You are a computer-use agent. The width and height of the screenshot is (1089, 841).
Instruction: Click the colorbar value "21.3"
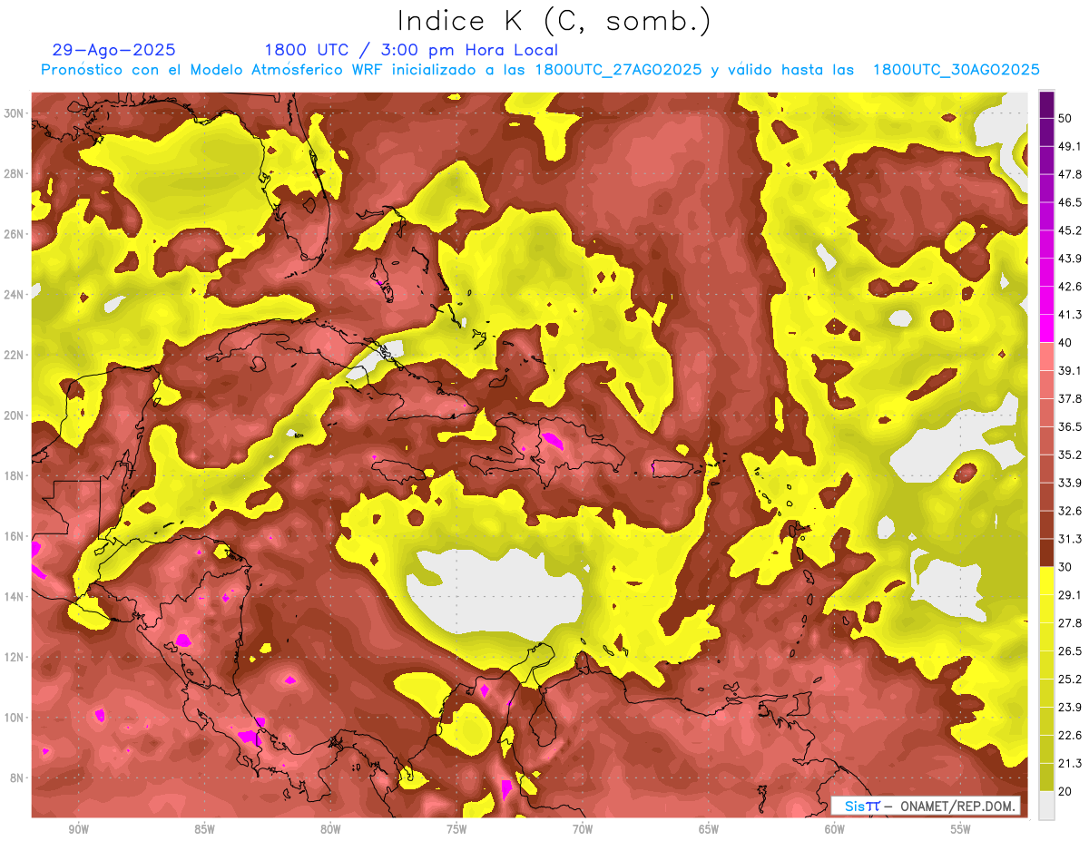tap(1070, 764)
